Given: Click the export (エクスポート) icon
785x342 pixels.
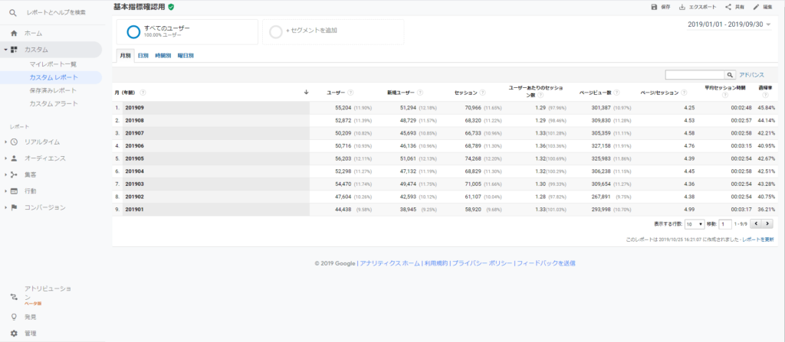Looking at the screenshot, I should pyautogui.click(x=682, y=7).
